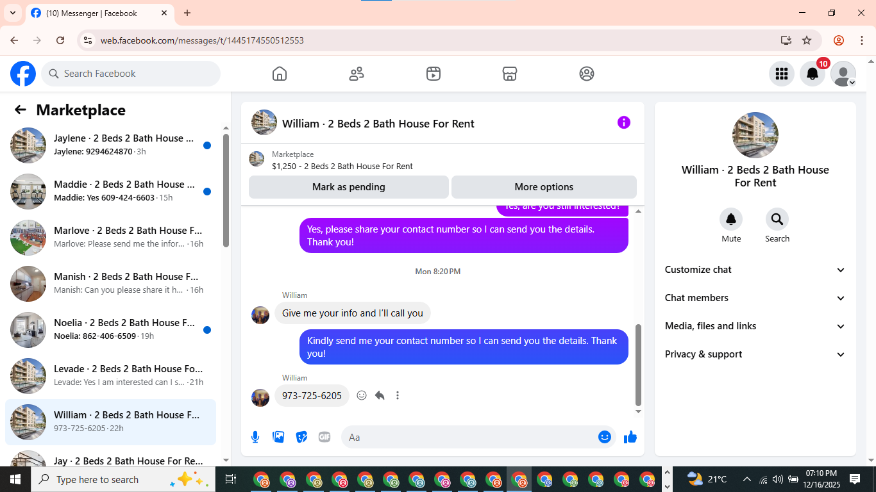Viewport: 876px width, 492px height.
Task: Open the Facebook menu grid icon
Action: (x=782, y=74)
